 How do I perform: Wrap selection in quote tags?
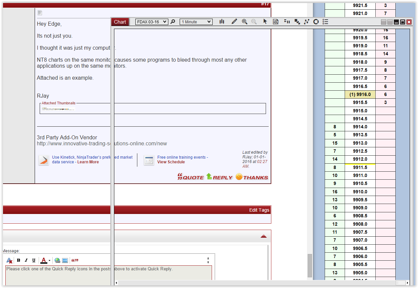point(75,260)
